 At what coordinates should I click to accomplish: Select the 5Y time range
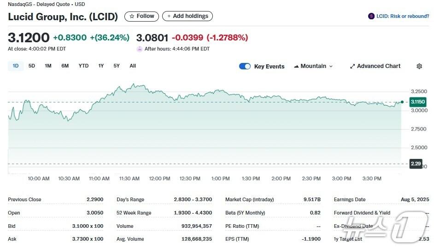tap(117, 66)
